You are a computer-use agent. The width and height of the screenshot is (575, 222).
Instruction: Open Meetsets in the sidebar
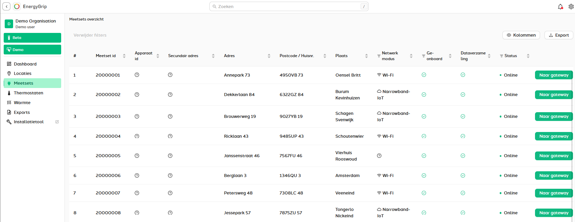click(32, 83)
